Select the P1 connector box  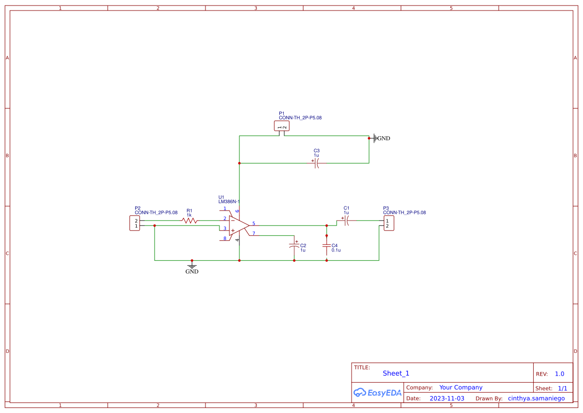point(282,127)
